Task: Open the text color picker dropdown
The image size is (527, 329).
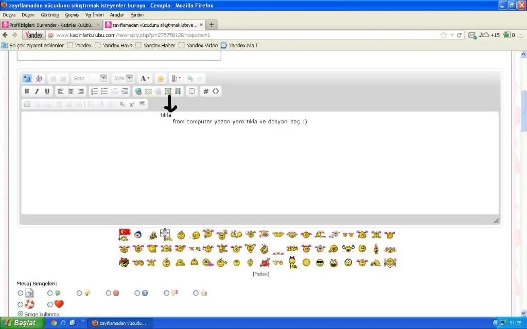Action: (x=149, y=79)
